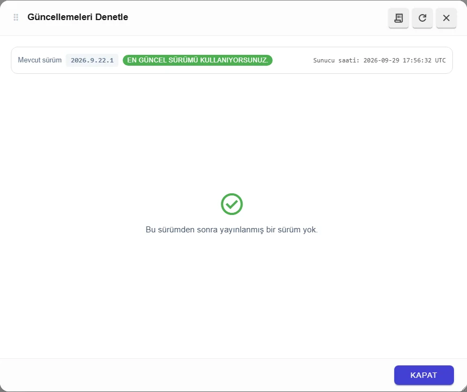
Task: Grab the drag handle beside the title
Action: pyautogui.click(x=16, y=17)
